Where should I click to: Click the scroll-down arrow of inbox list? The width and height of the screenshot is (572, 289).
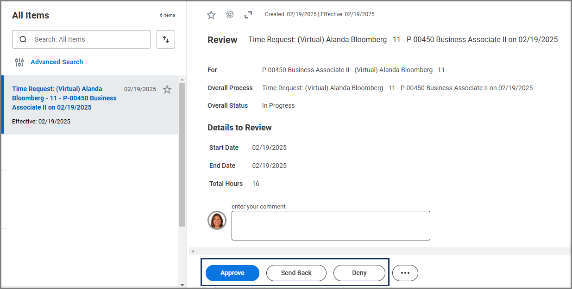click(x=182, y=285)
